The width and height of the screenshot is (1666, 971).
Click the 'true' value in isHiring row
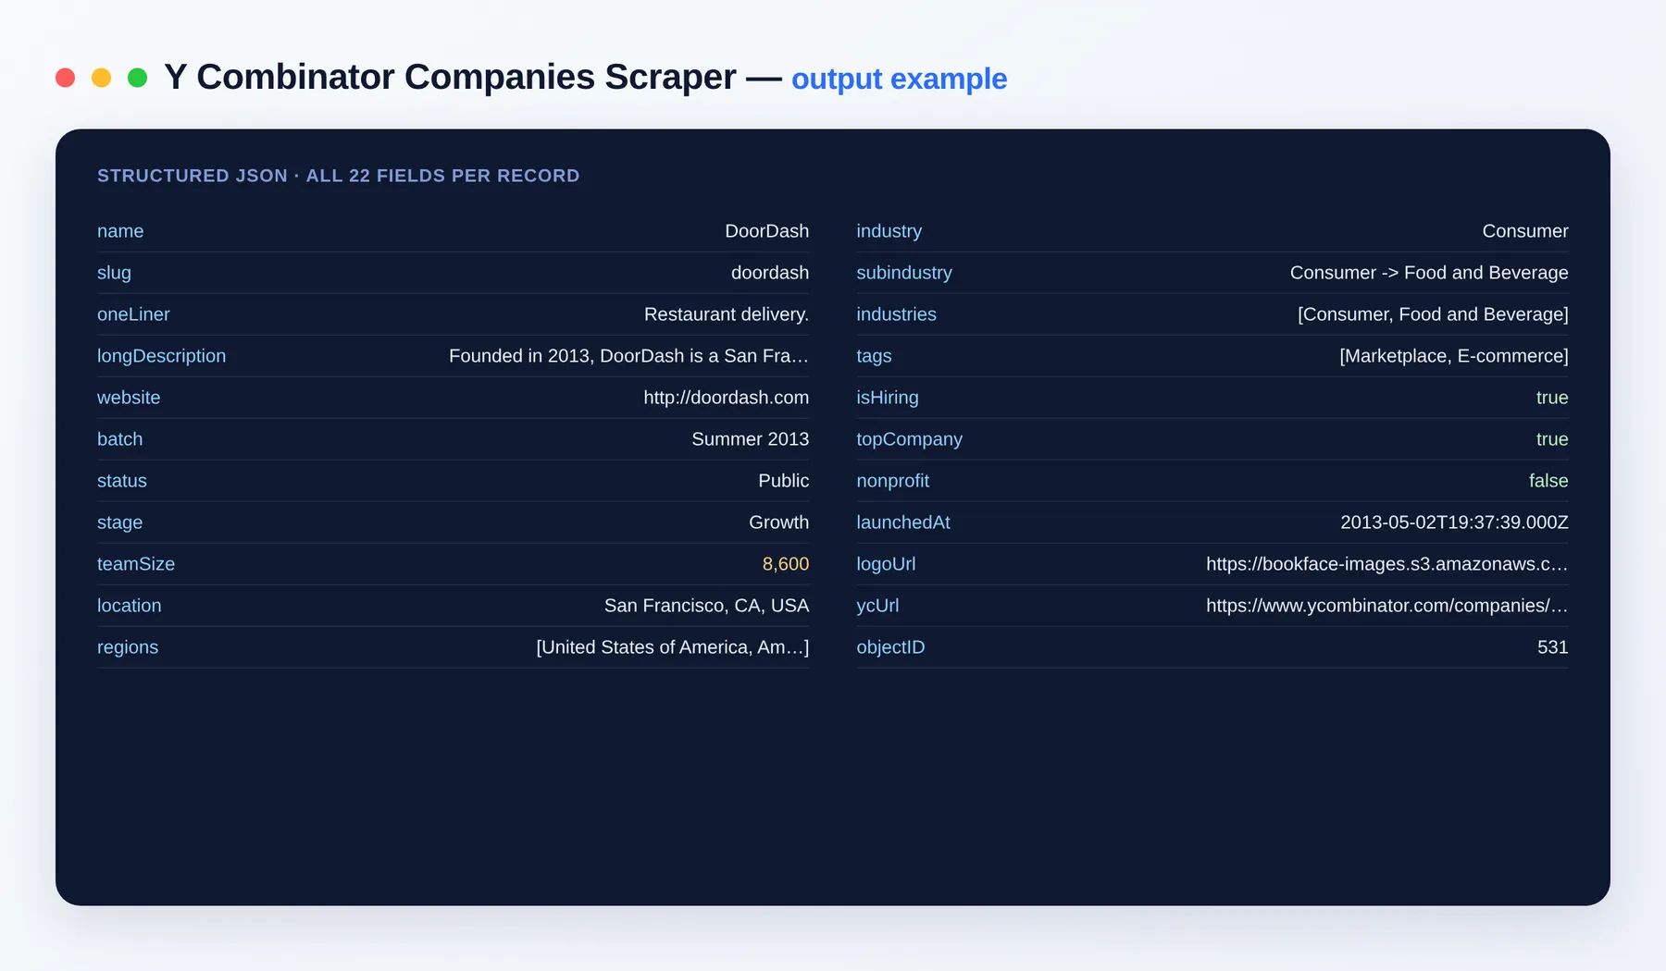tap(1551, 398)
